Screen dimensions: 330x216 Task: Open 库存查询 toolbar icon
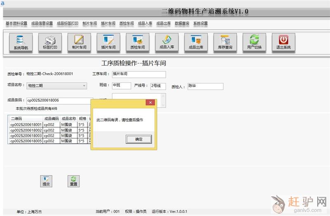pos(225,43)
